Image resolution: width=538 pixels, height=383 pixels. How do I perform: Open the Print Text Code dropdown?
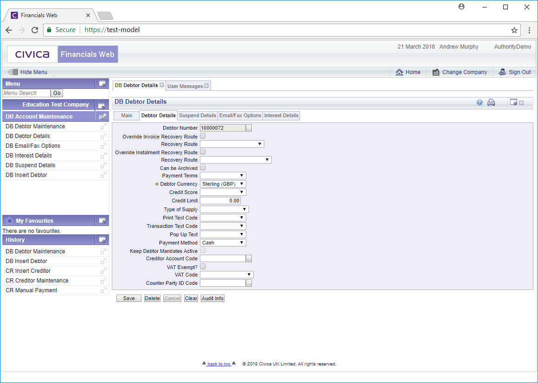pyautogui.click(x=223, y=218)
